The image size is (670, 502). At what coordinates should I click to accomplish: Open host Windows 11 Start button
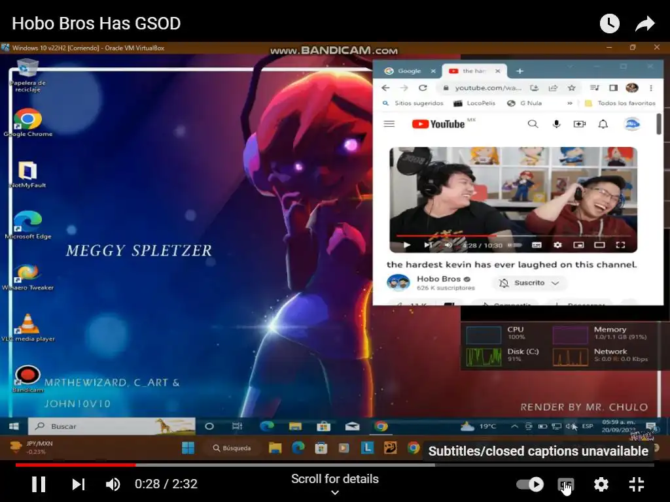coord(188,448)
